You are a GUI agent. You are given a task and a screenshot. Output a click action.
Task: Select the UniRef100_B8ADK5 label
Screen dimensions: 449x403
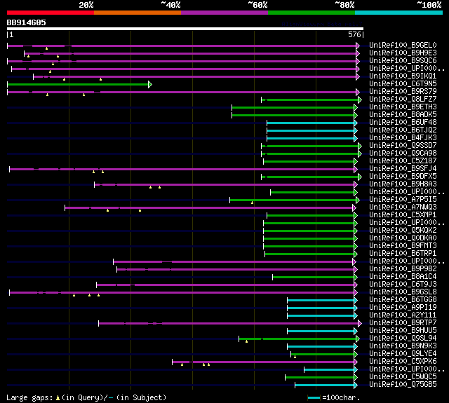click(x=403, y=115)
